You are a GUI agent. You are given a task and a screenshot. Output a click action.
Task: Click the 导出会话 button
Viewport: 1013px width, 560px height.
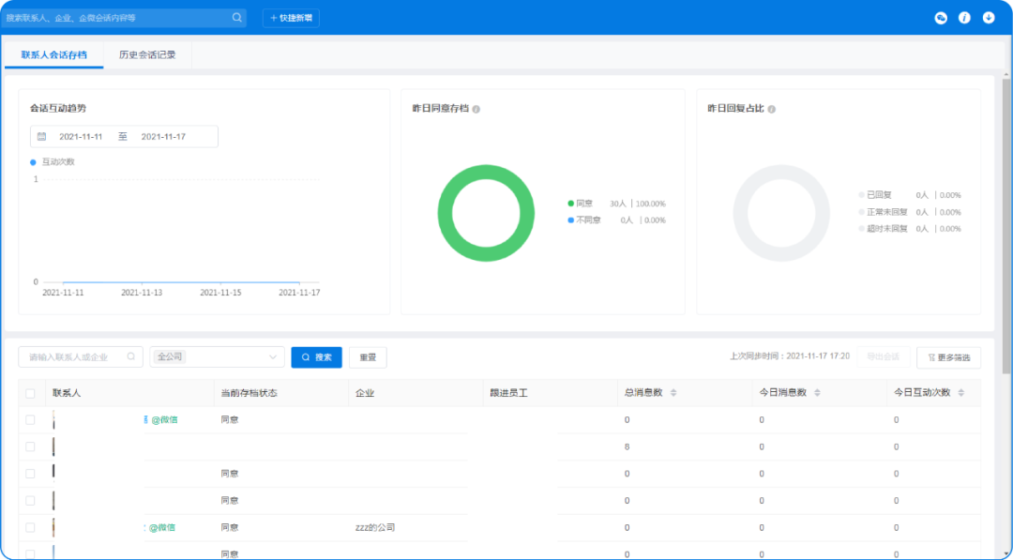(884, 356)
